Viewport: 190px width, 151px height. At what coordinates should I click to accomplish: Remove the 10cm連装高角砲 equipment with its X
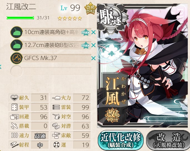tap(93, 32)
